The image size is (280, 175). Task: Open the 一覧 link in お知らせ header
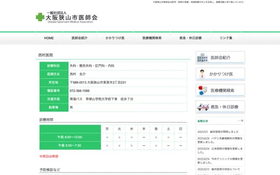point(240,121)
